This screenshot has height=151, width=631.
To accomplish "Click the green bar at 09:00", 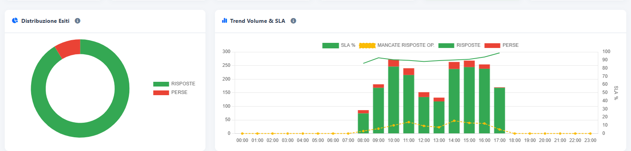I will coord(379,110).
